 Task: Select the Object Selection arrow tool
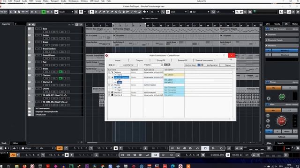tap(92, 12)
